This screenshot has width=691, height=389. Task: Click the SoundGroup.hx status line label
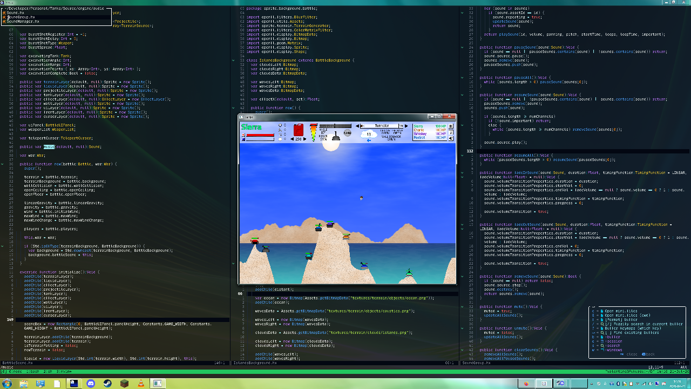pyautogui.click(x=476, y=363)
